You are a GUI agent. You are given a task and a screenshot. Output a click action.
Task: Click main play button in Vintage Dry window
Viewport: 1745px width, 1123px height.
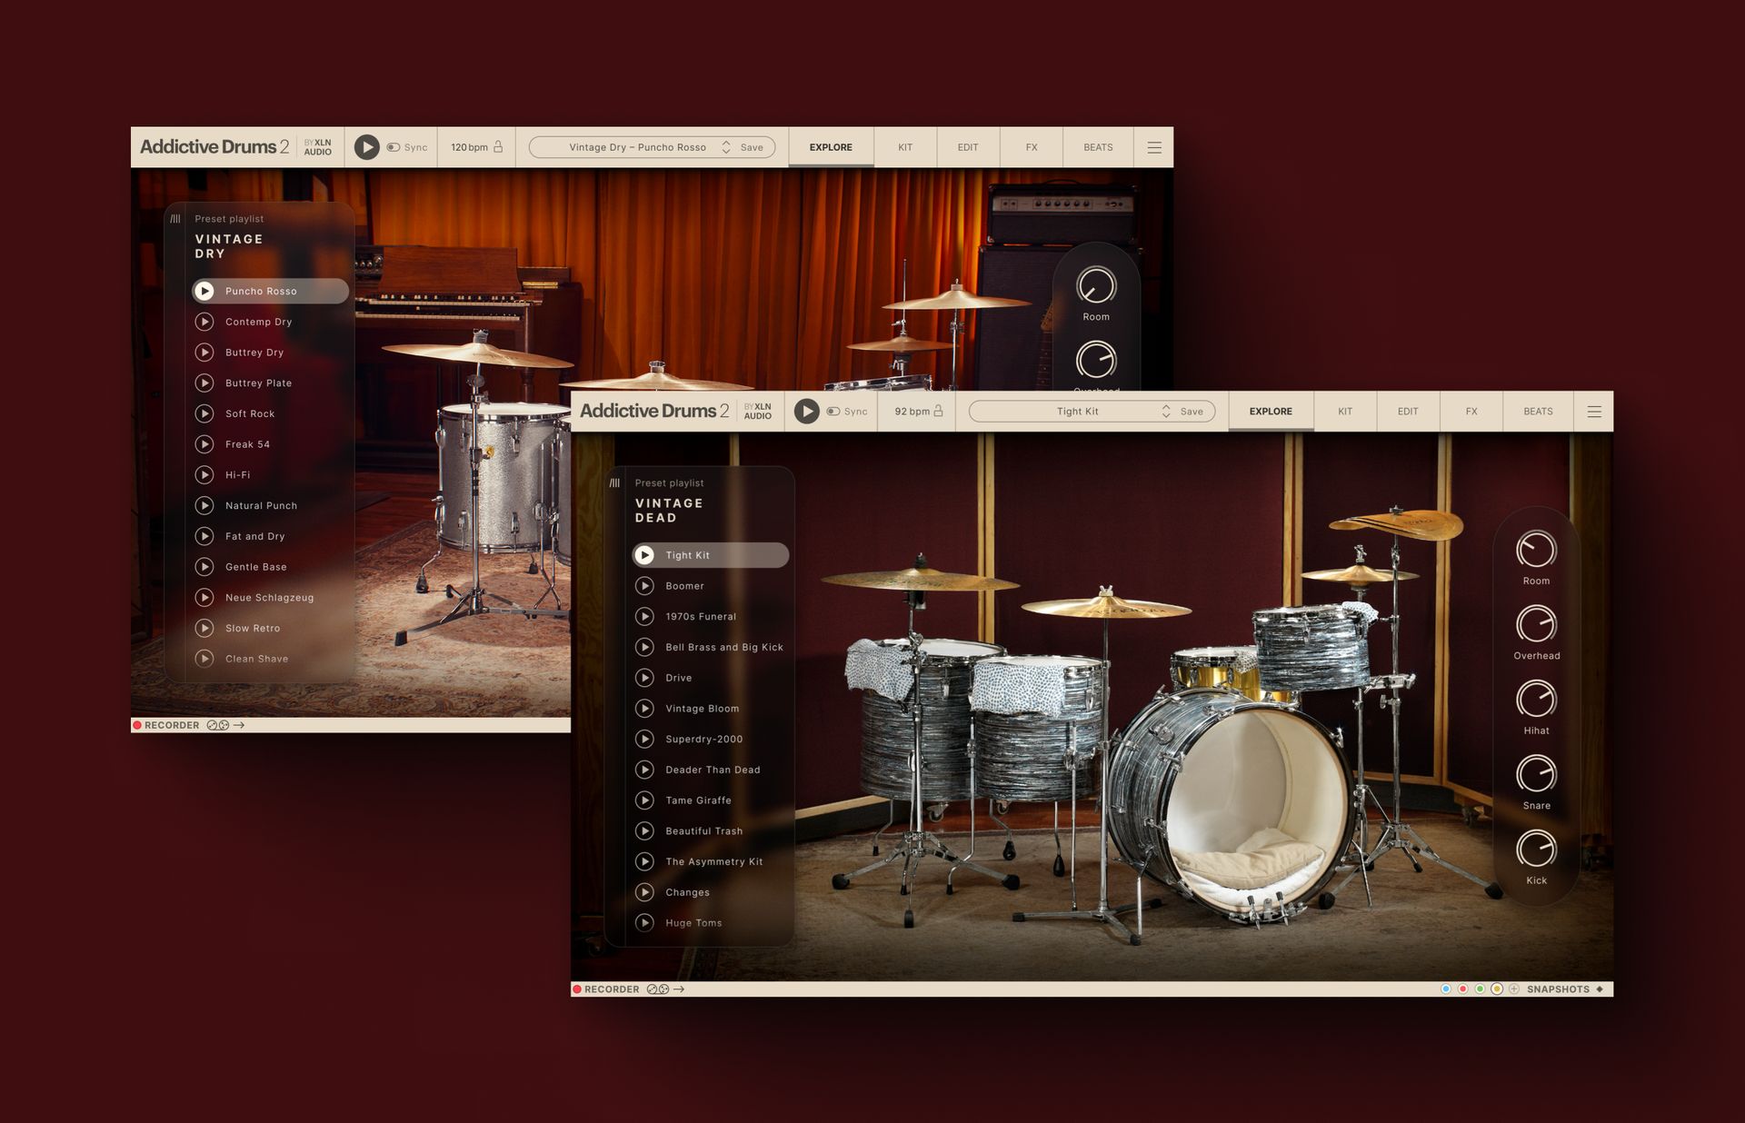(x=366, y=147)
